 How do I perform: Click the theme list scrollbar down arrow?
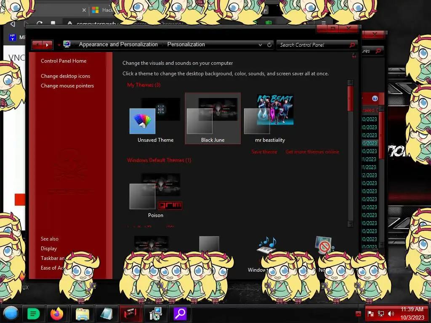350,224
